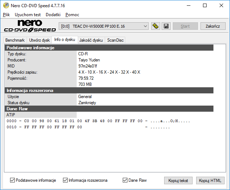This screenshot has width=230, height=190.
Task: Click the capacity value 79:59.72
Action: click(x=86, y=78)
